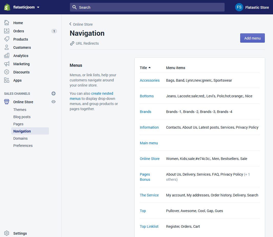
Task: Open the URL Redirects link
Action: [87, 43]
